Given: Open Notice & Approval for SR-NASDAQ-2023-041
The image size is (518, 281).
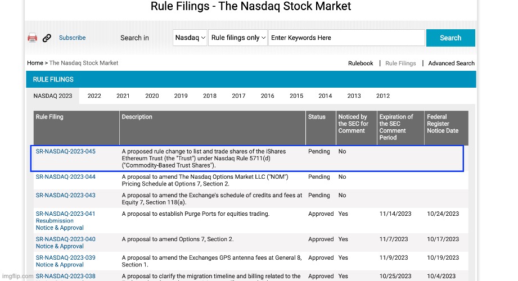Looking at the screenshot, I should pos(60,228).
